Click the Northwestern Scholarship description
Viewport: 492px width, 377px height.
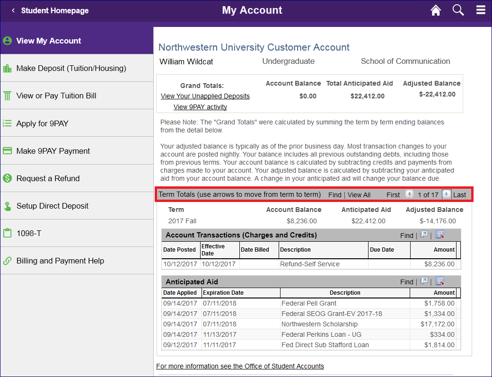[319, 324]
